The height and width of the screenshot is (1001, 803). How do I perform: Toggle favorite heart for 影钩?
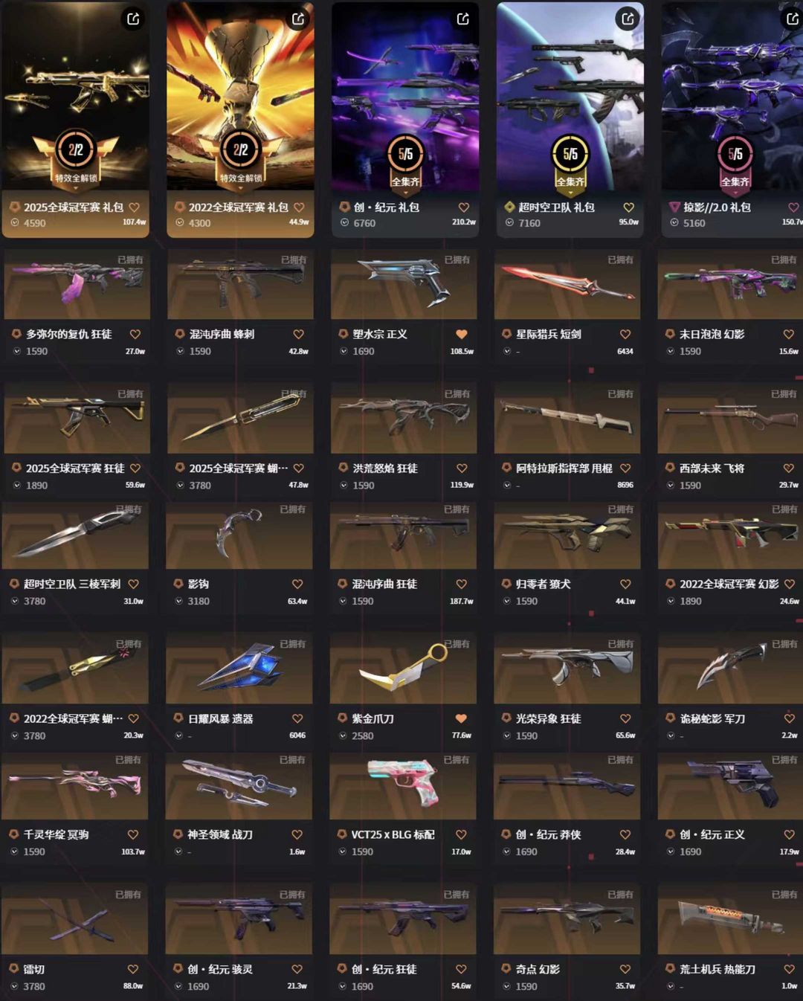pos(297,584)
